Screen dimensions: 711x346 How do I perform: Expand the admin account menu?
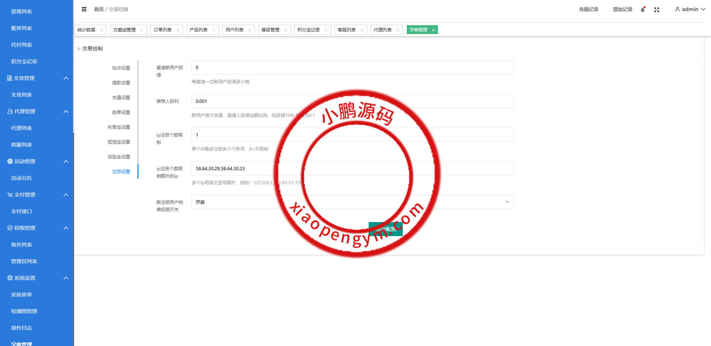690,9
